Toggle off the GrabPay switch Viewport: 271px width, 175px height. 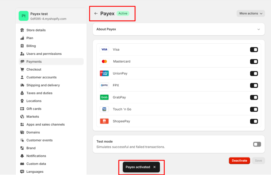tap(254, 97)
